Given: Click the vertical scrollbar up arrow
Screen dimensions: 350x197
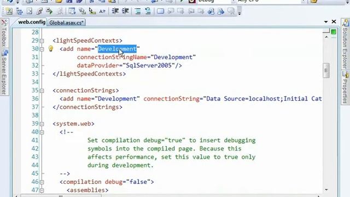Looking at the screenshot, I should click(x=326, y=37).
